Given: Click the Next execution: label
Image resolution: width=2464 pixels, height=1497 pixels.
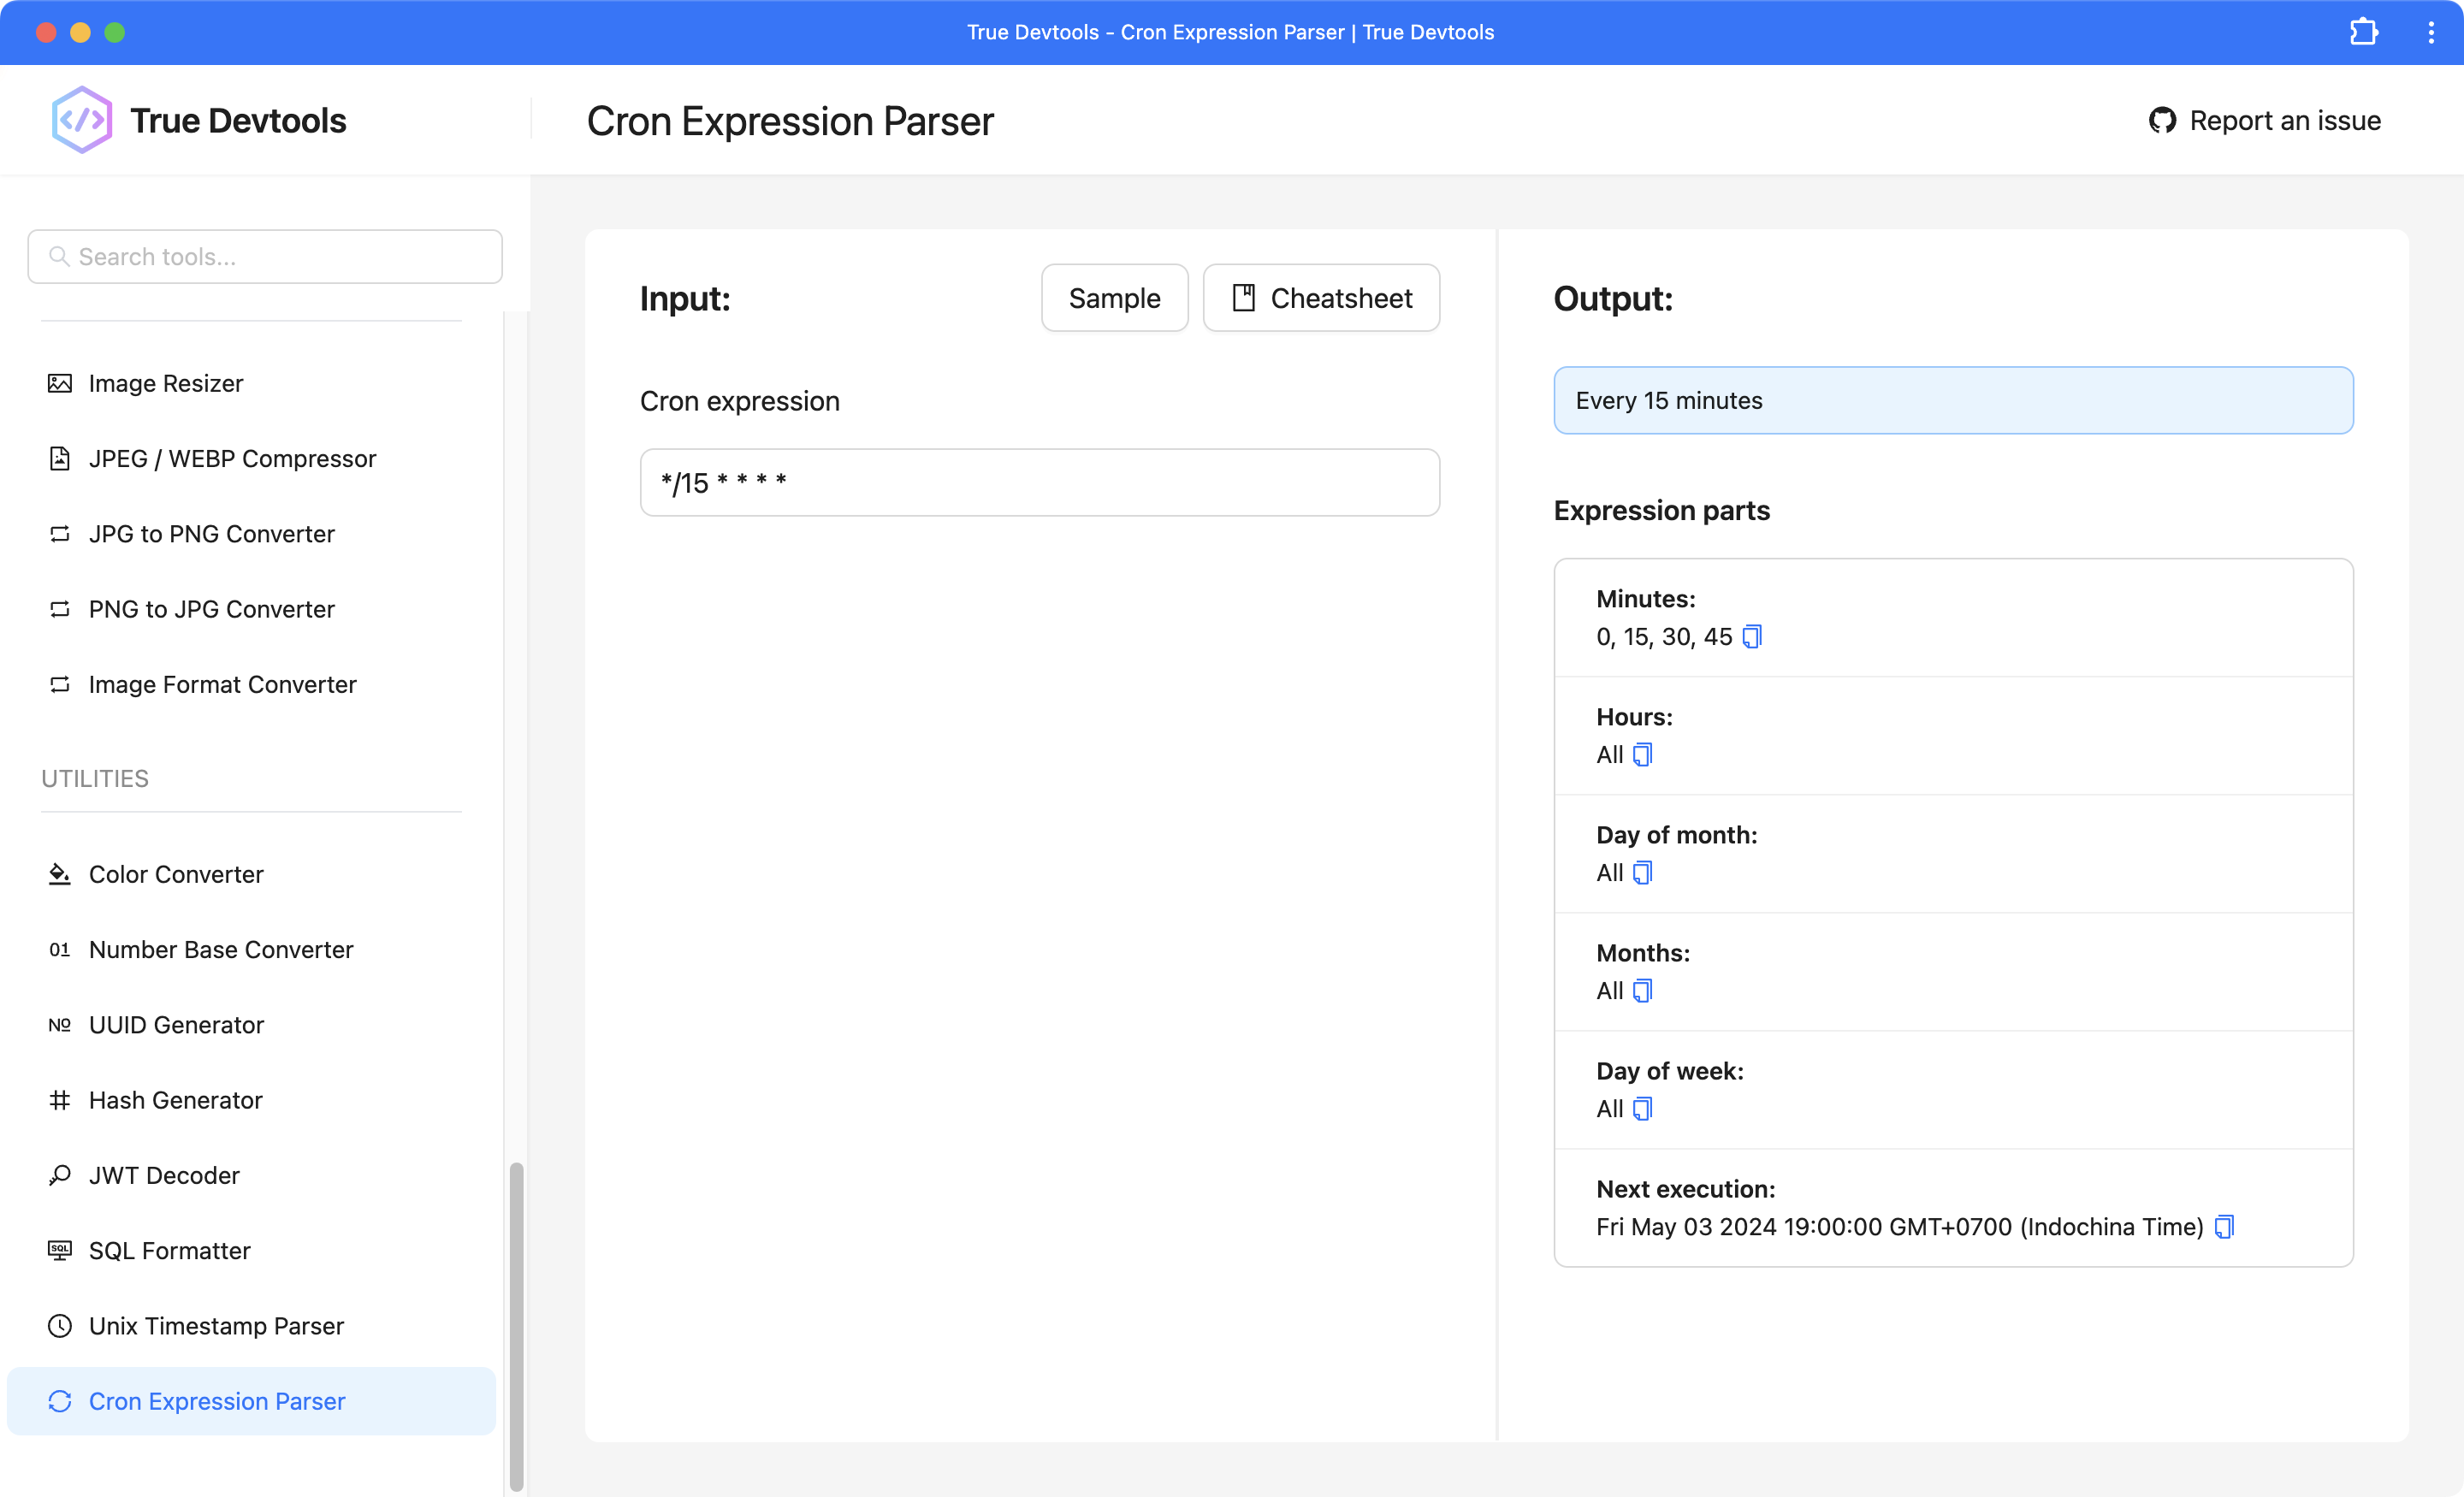Looking at the screenshot, I should [x=1685, y=1189].
